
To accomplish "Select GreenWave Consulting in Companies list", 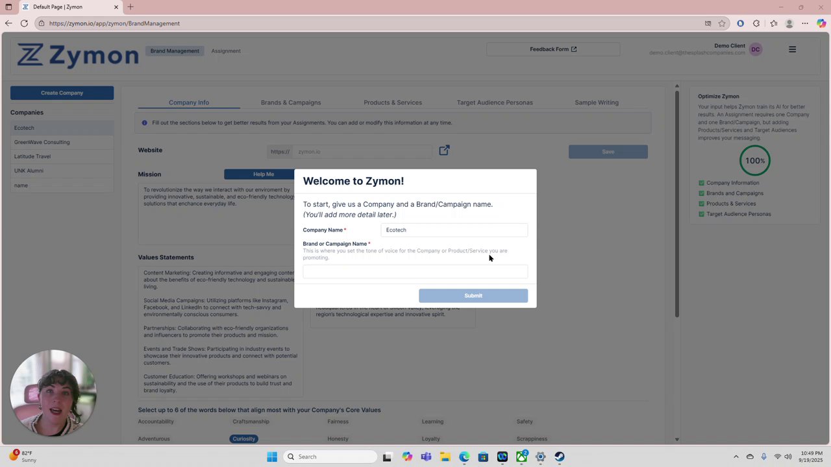I will coord(62,142).
